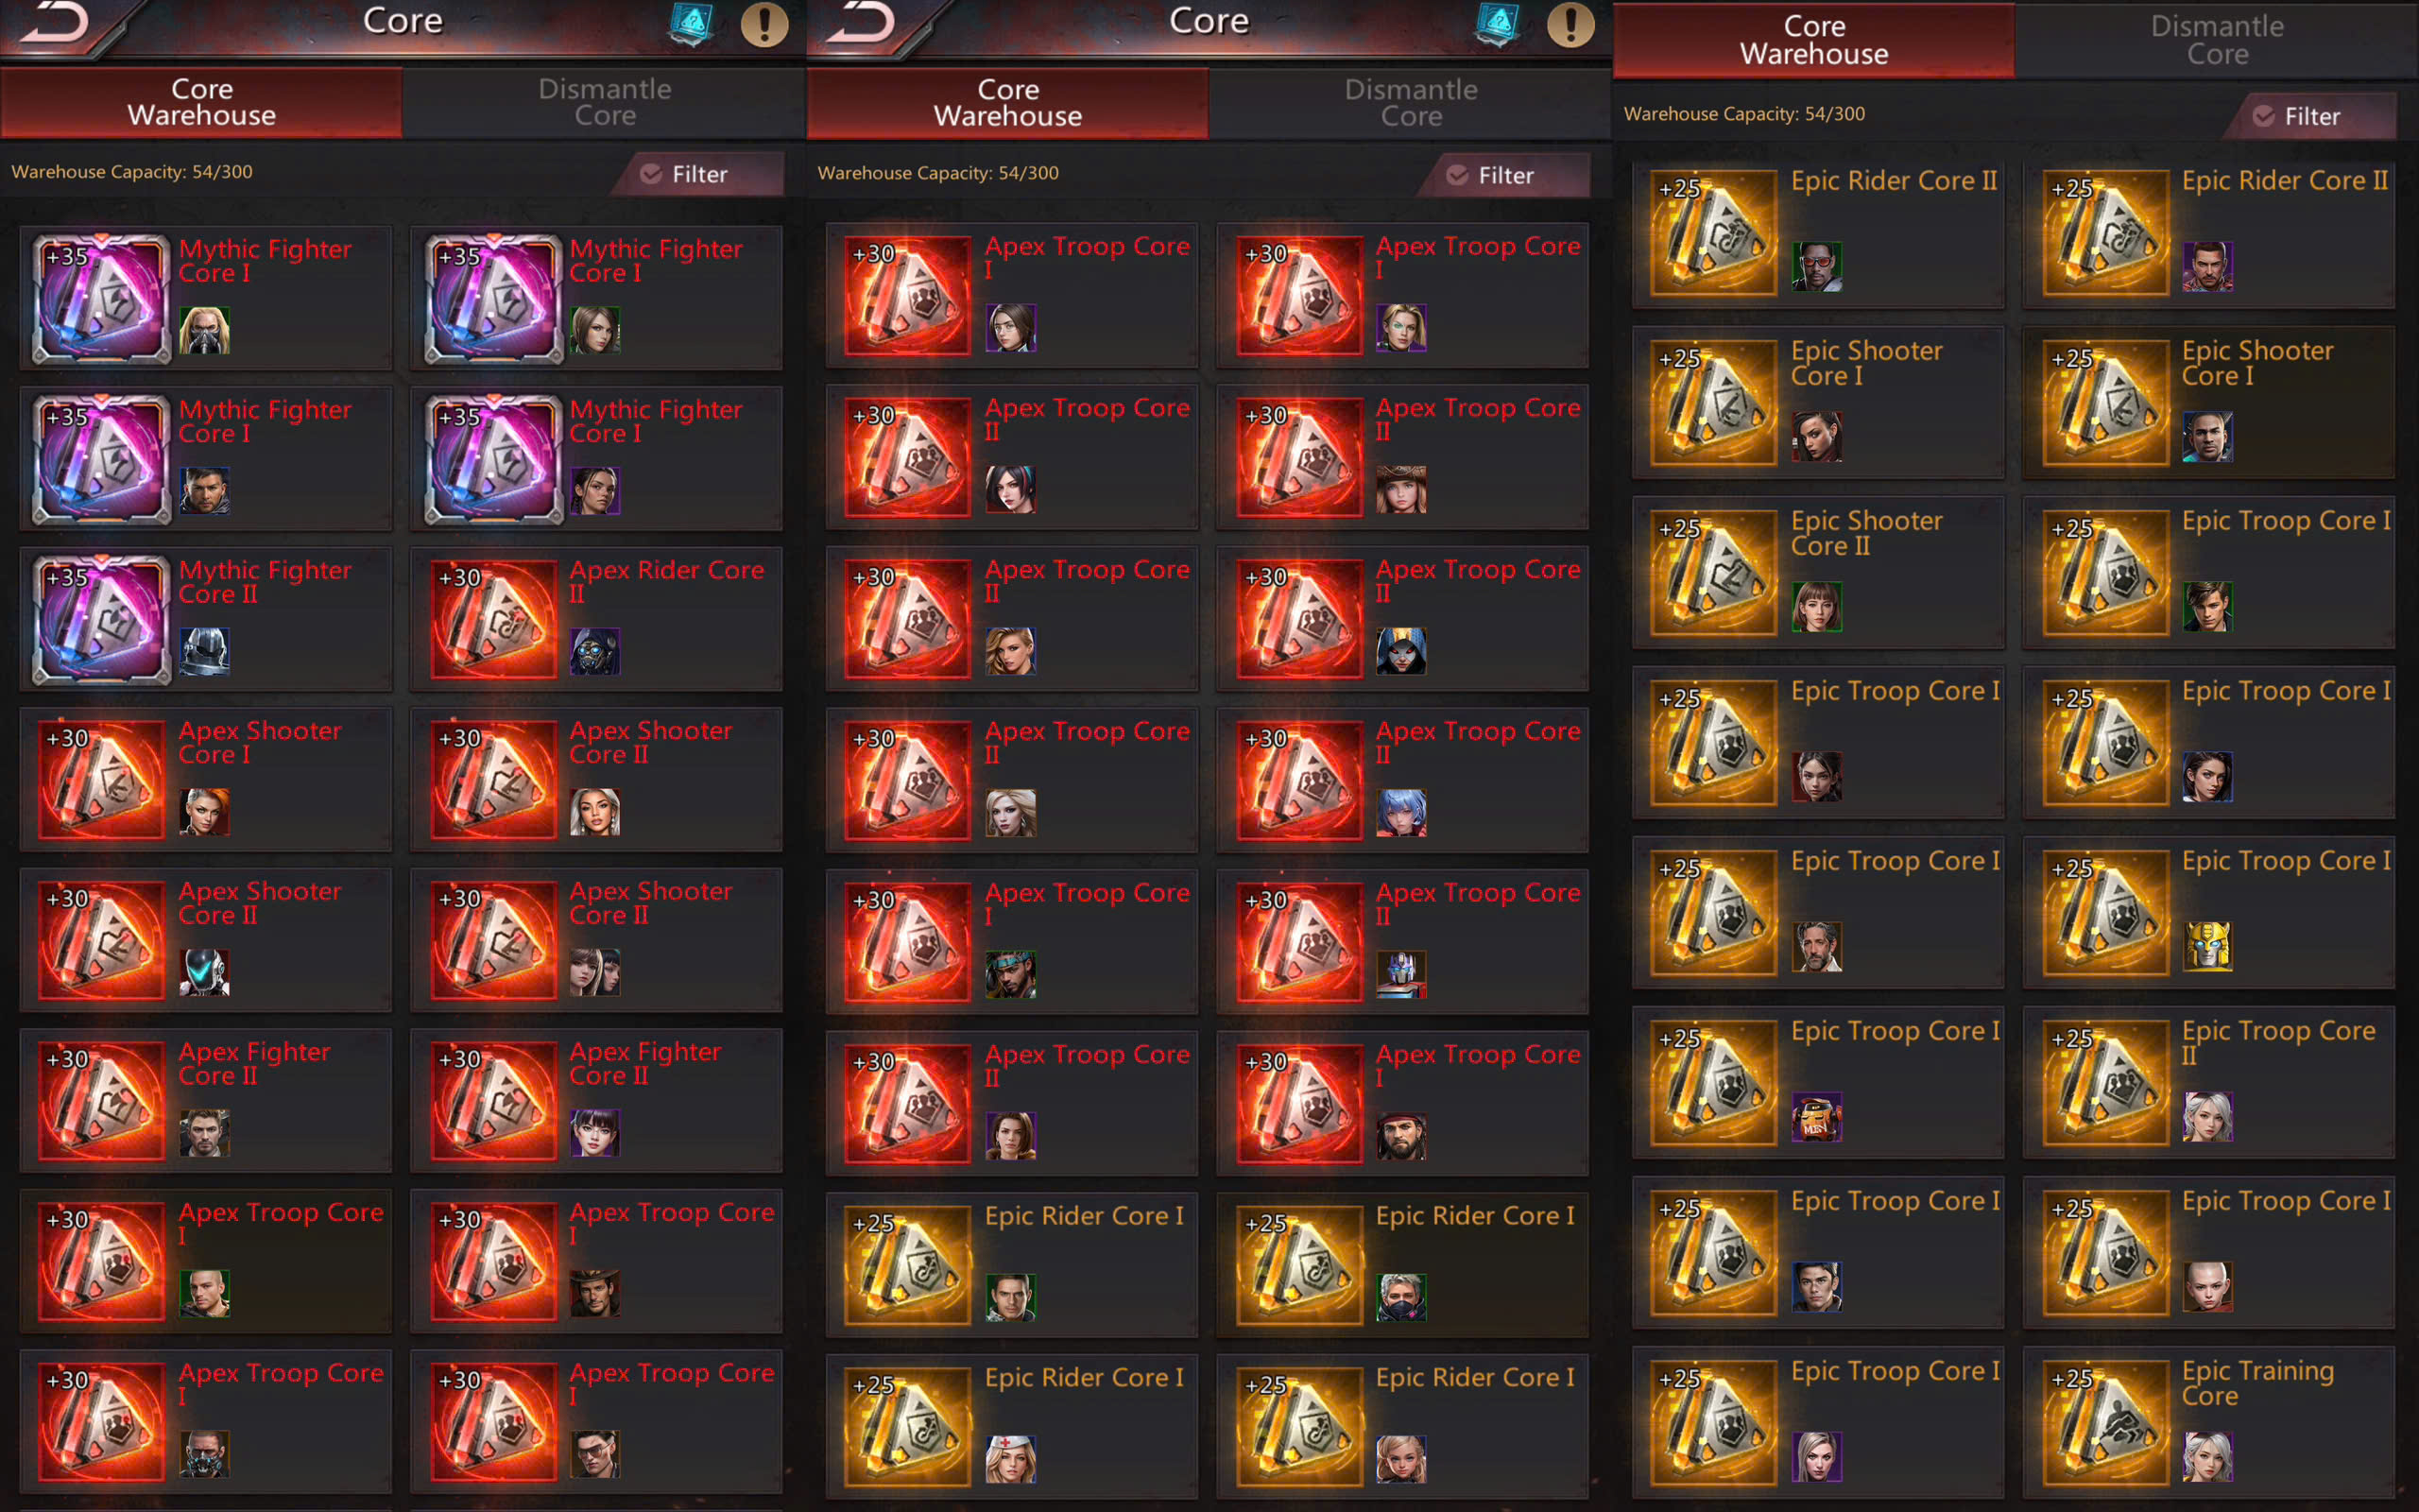The image size is (2419, 1512).
Task: Toggle the Filter option in the left panel
Action: pos(698,174)
